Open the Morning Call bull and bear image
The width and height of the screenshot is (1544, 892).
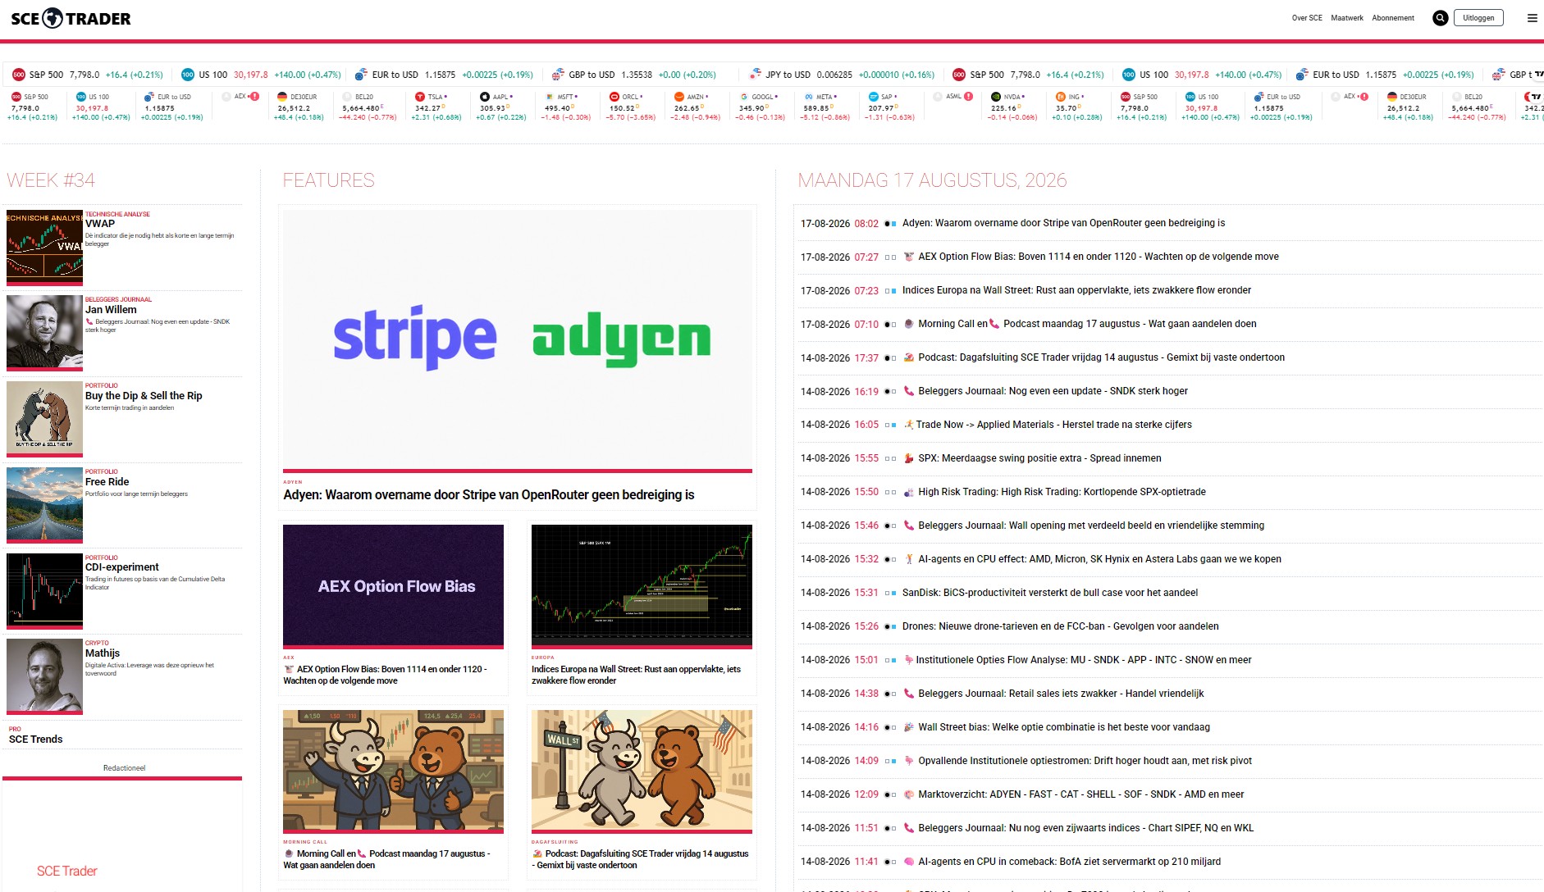393,771
